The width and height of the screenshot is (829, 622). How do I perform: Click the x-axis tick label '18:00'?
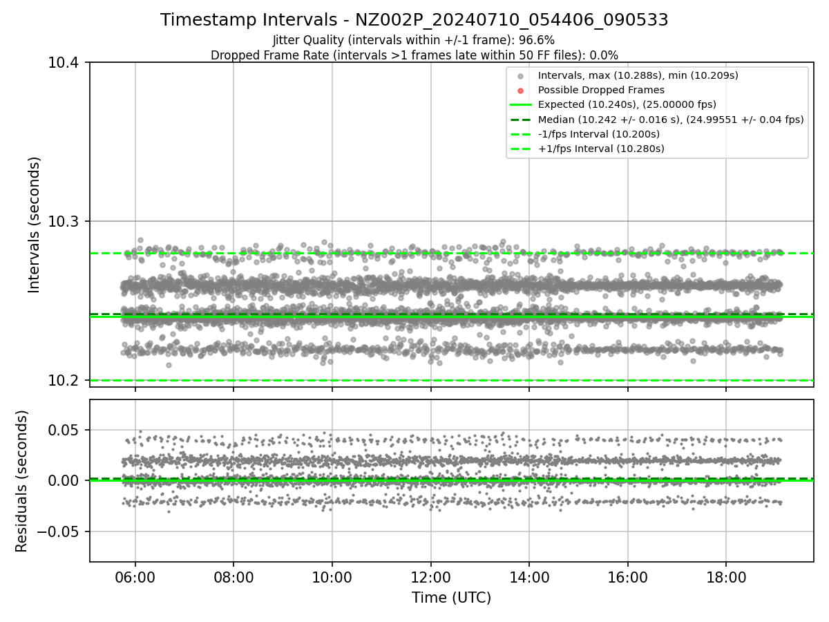726,578
